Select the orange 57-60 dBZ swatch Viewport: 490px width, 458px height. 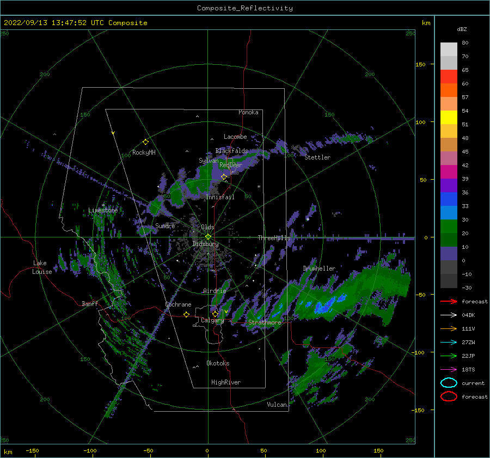pos(449,90)
